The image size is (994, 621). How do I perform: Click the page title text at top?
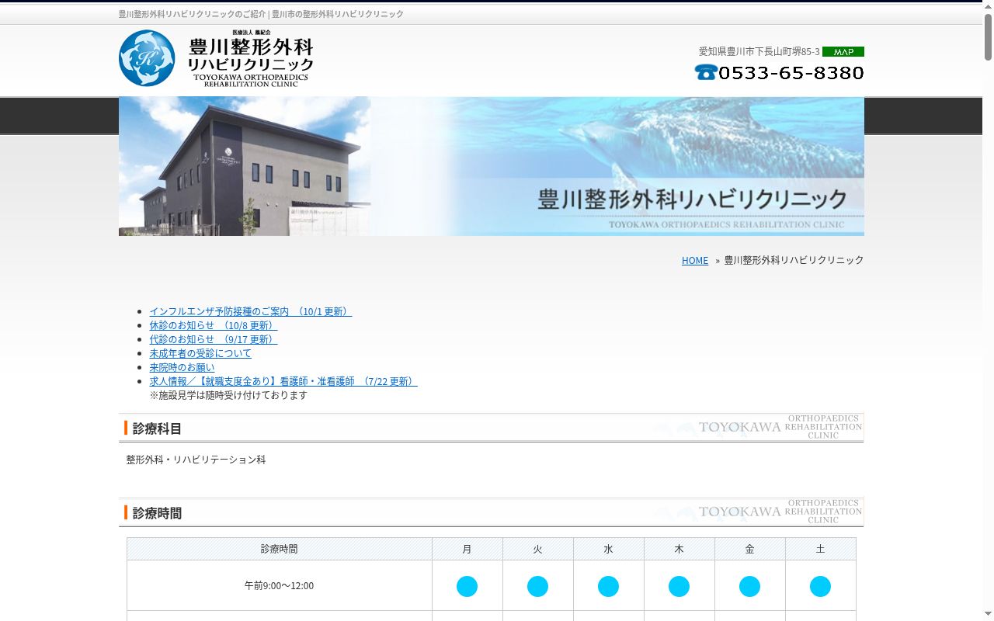point(261,14)
